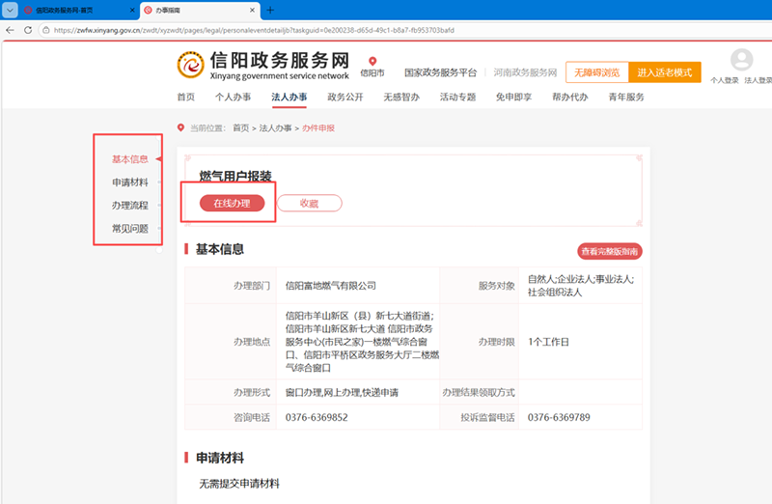Click the 个人登录 link

tap(725, 80)
